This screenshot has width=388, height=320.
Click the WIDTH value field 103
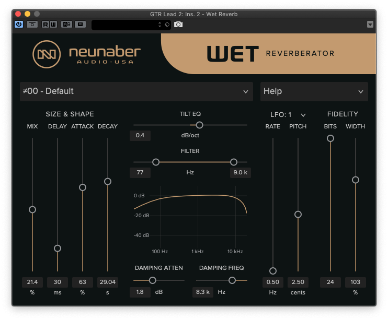coord(356,282)
